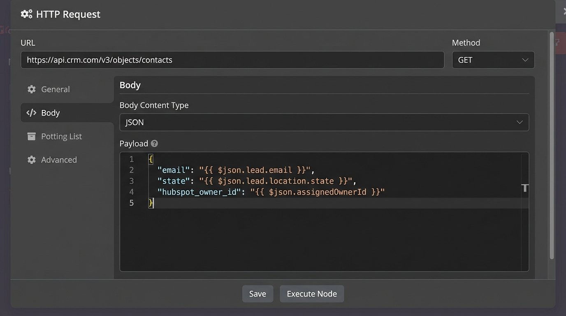Switch to the General tab
Screen dimensions: 566x316
pyautogui.click(x=55, y=89)
